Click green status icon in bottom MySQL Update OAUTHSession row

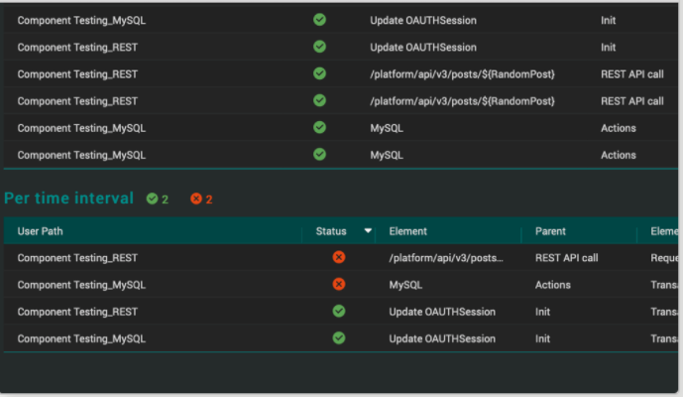(339, 337)
